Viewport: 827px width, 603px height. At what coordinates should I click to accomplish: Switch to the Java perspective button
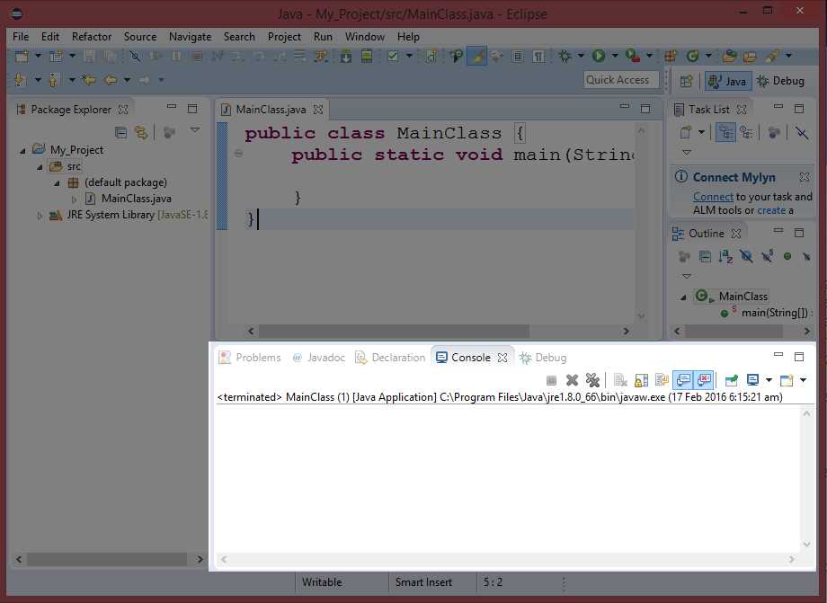tap(728, 81)
